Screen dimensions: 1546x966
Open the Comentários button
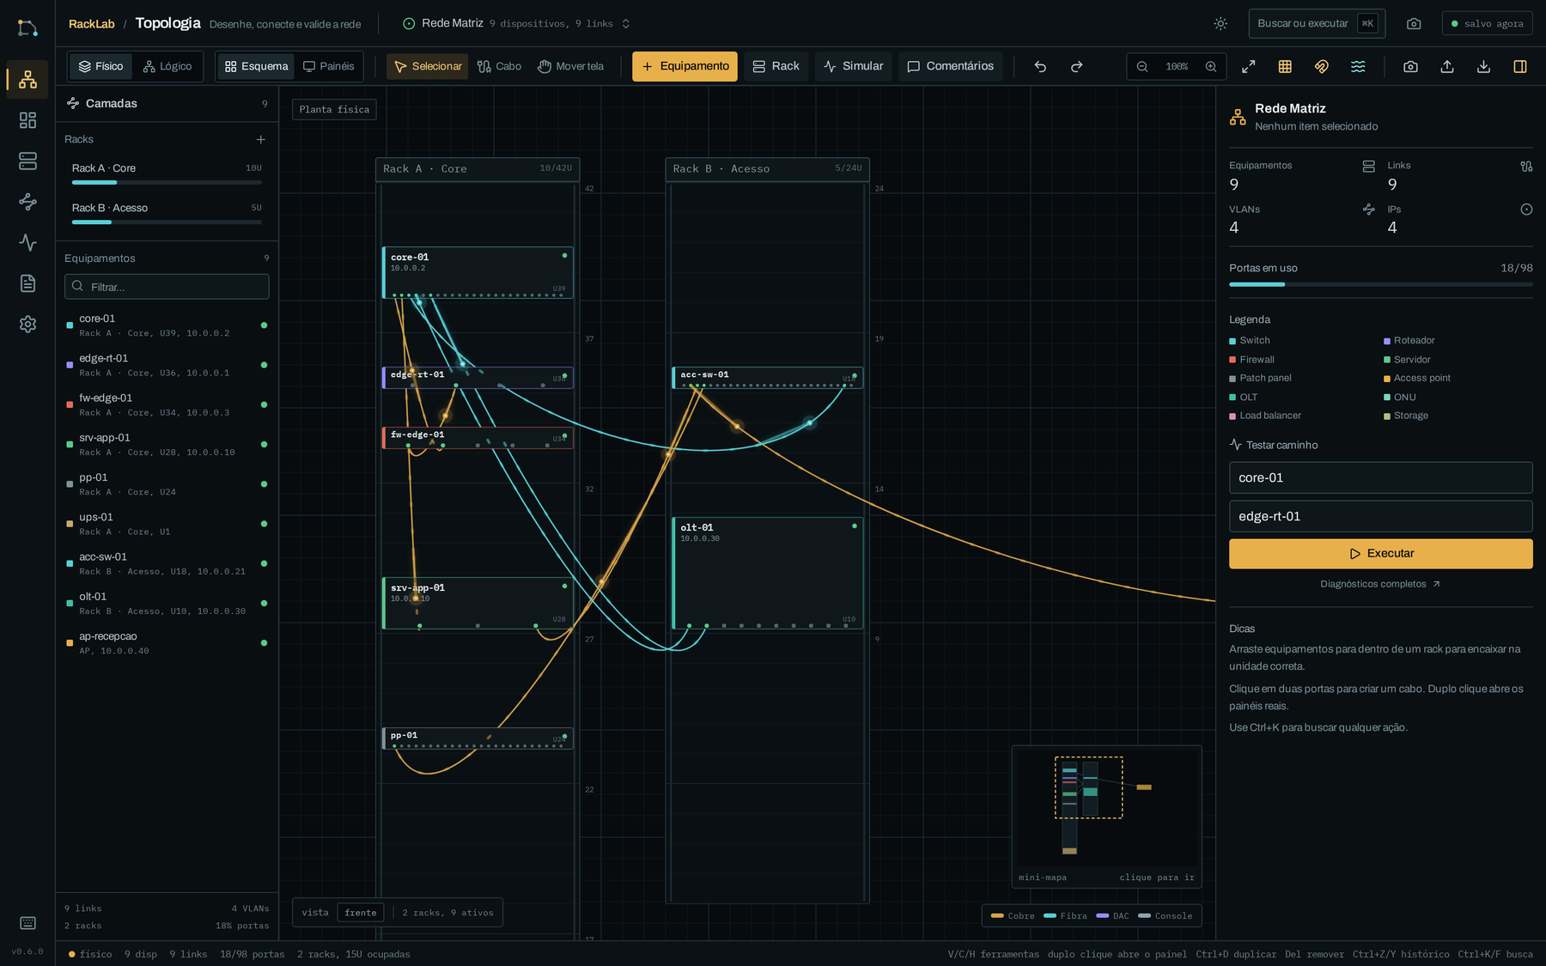(x=950, y=66)
